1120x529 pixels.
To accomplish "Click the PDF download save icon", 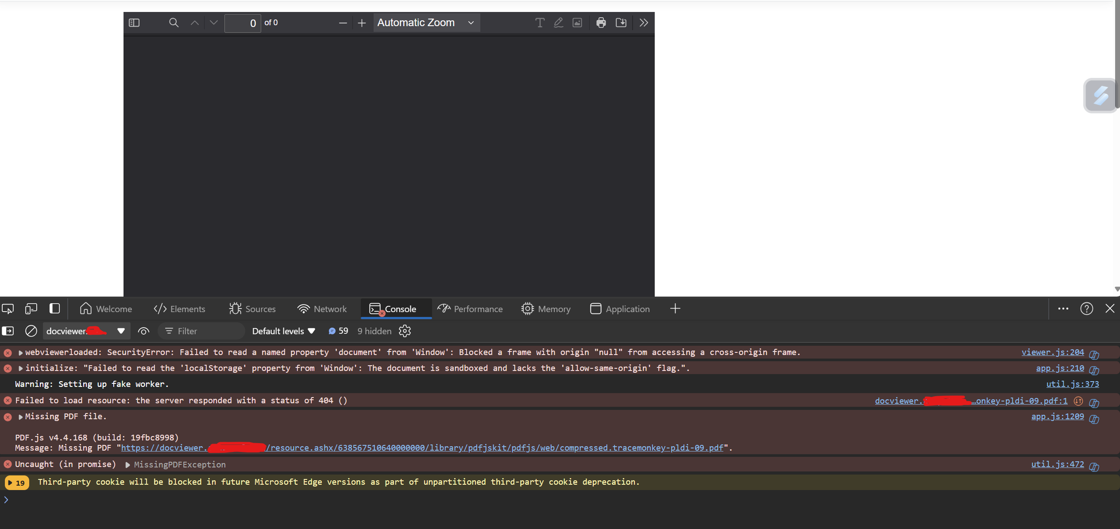I will 621,23.
